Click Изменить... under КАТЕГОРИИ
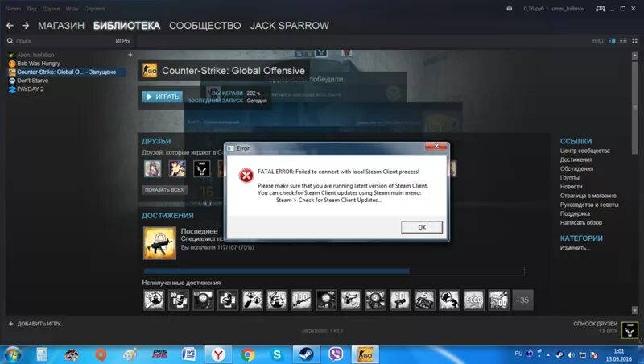644x364 pixels. [575, 248]
